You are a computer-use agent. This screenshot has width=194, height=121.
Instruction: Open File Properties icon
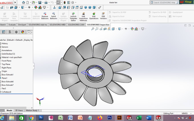point(69,3)
